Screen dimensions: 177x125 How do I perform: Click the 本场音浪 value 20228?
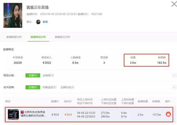click(18, 63)
